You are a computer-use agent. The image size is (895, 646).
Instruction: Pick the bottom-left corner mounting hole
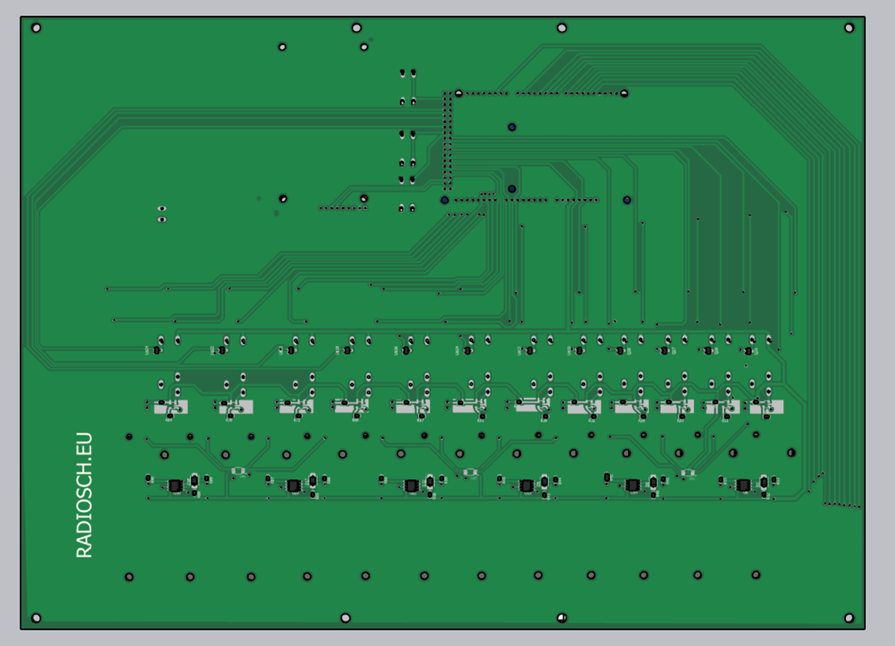[x=36, y=618]
